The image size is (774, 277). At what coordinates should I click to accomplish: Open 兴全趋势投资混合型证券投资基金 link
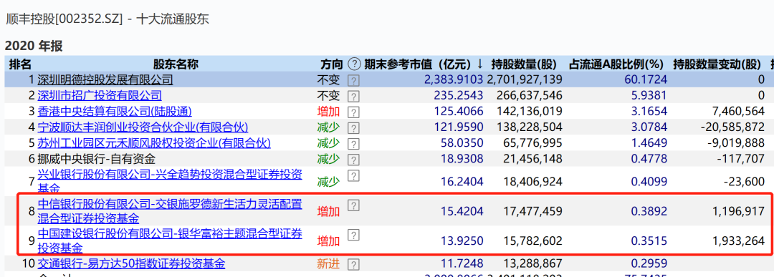pyautogui.click(x=170, y=181)
